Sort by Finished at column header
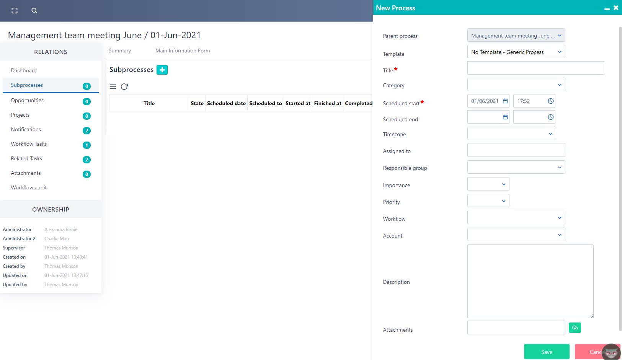 328,103
